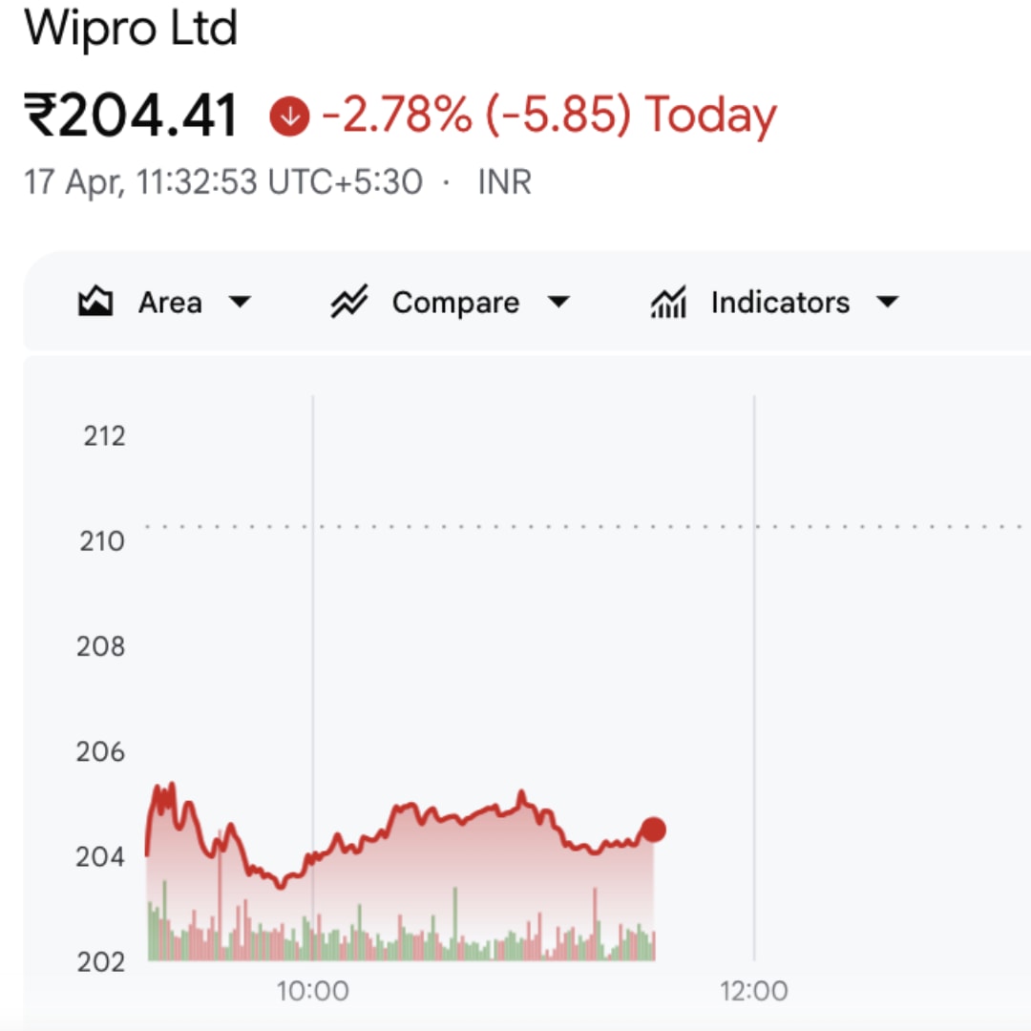Click the -2.78% (-5.85) Today change text
1031x1031 pixels.
(549, 116)
